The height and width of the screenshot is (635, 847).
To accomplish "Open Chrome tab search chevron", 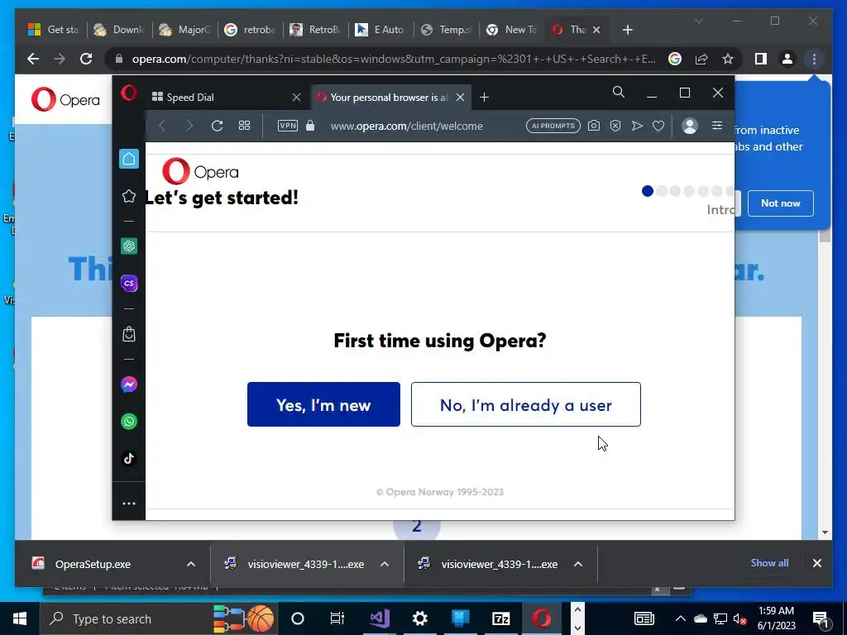I will 698,21.
